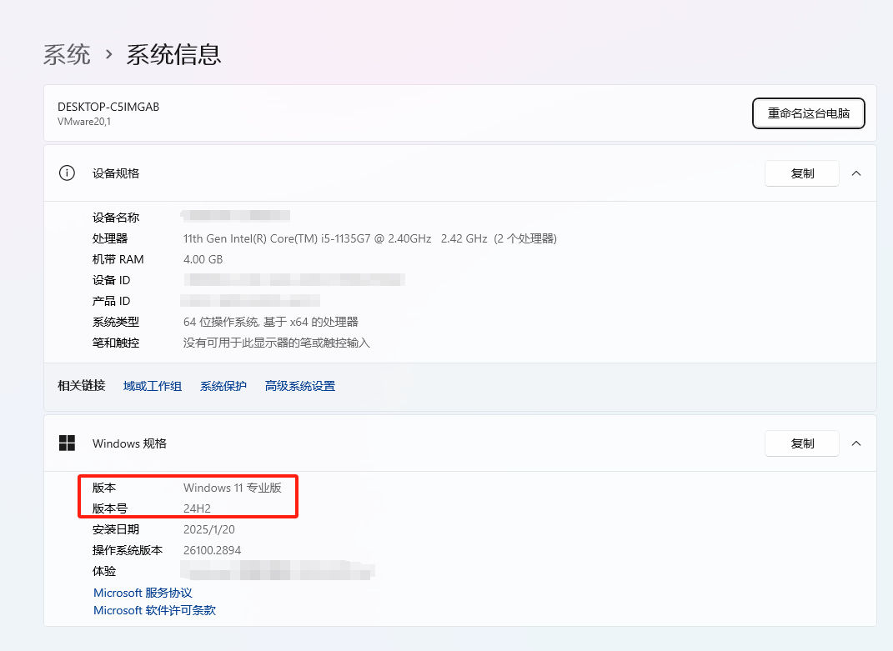Open the Microsoft 软件许可条款 link

tap(154, 610)
